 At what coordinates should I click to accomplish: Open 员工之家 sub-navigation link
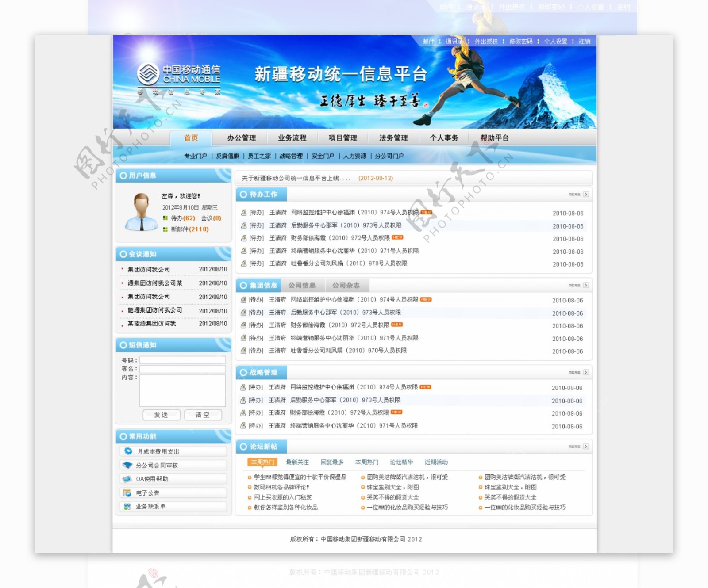click(259, 156)
